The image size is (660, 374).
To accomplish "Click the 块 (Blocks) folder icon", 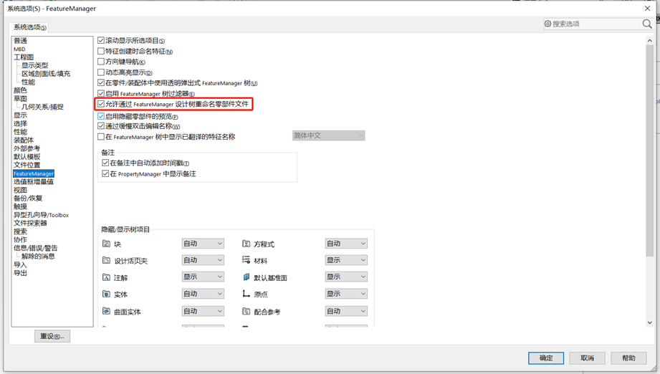I will 106,244.
